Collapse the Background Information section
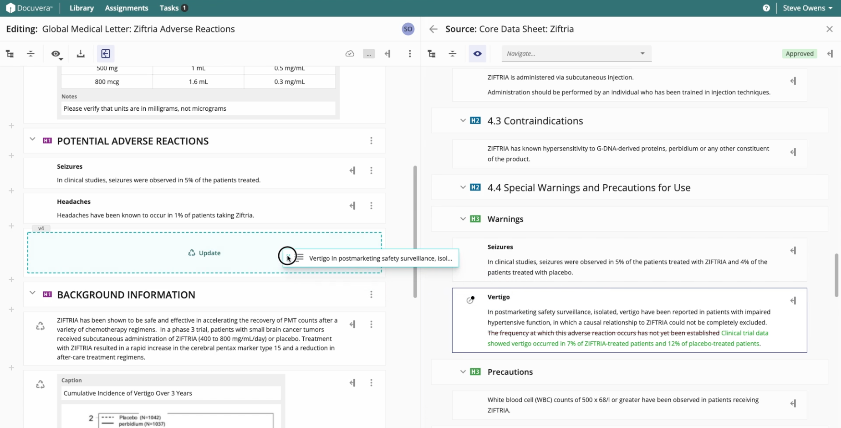The width and height of the screenshot is (841, 428). point(32,293)
